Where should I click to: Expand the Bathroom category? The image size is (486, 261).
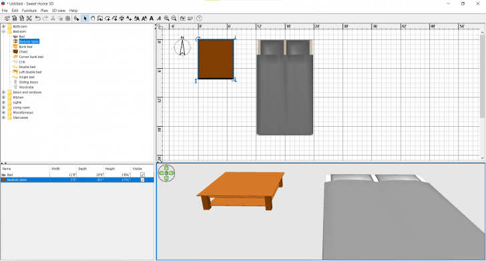pyautogui.click(x=4, y=26)
